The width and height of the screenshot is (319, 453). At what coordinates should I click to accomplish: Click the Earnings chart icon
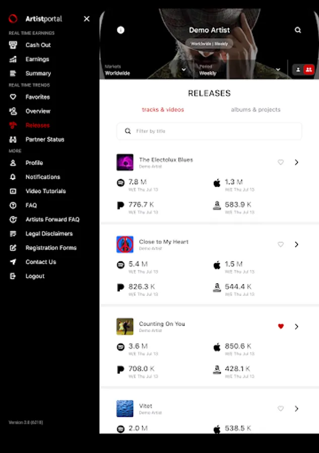[x=13, y=59]
